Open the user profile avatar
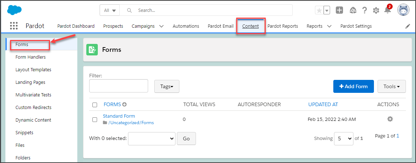This screenshot has width=416, height=163. point(403,10)
